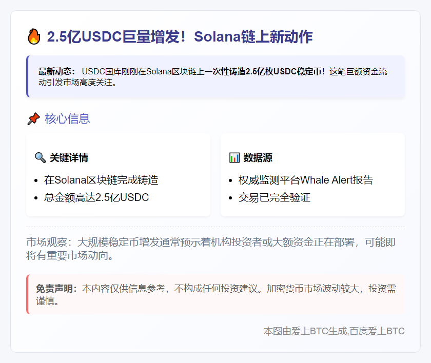Click the headline "2.5亿USDC巨量增发！Solana链上新动作"
Image resolution: width=431 pixels, height=363 pixels.
coord(180,36)
